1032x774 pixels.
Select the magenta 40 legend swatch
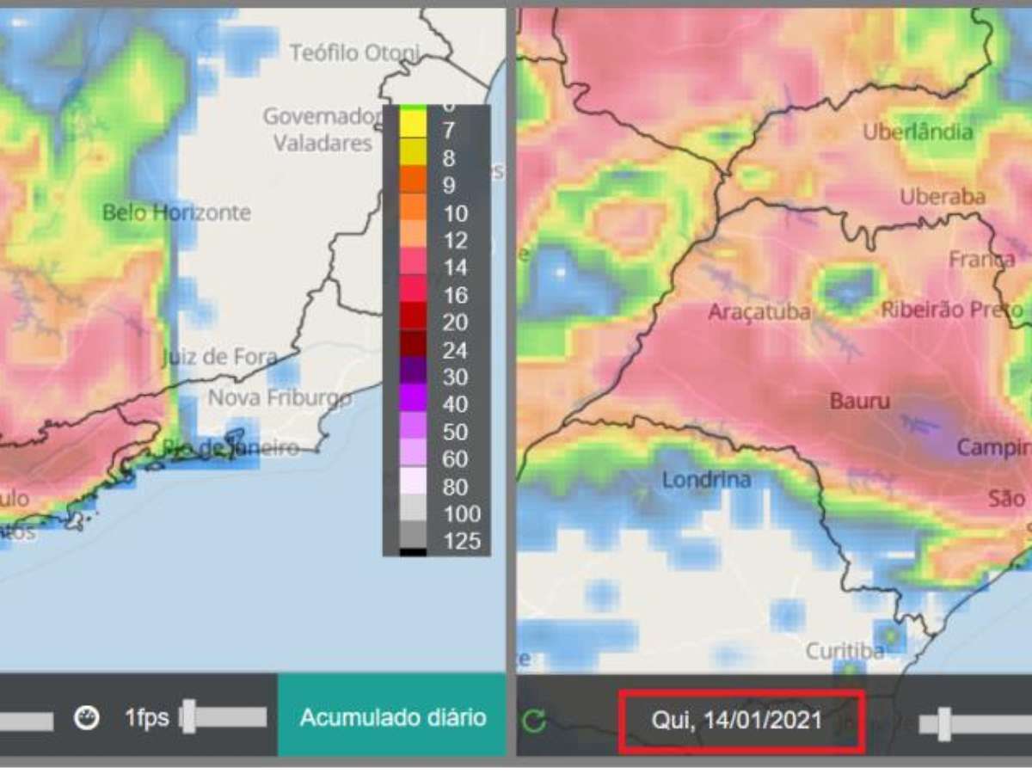click(412, 404)
